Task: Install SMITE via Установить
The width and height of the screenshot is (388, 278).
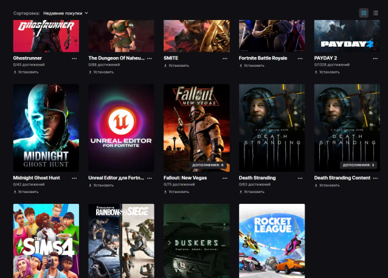Action: point(176,66)
